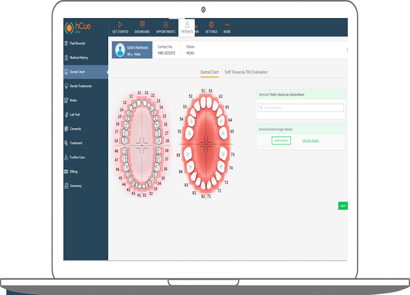Click the Search Condition input field
Image resolution: width=410 pixels, height=295 pixels.
300,108
